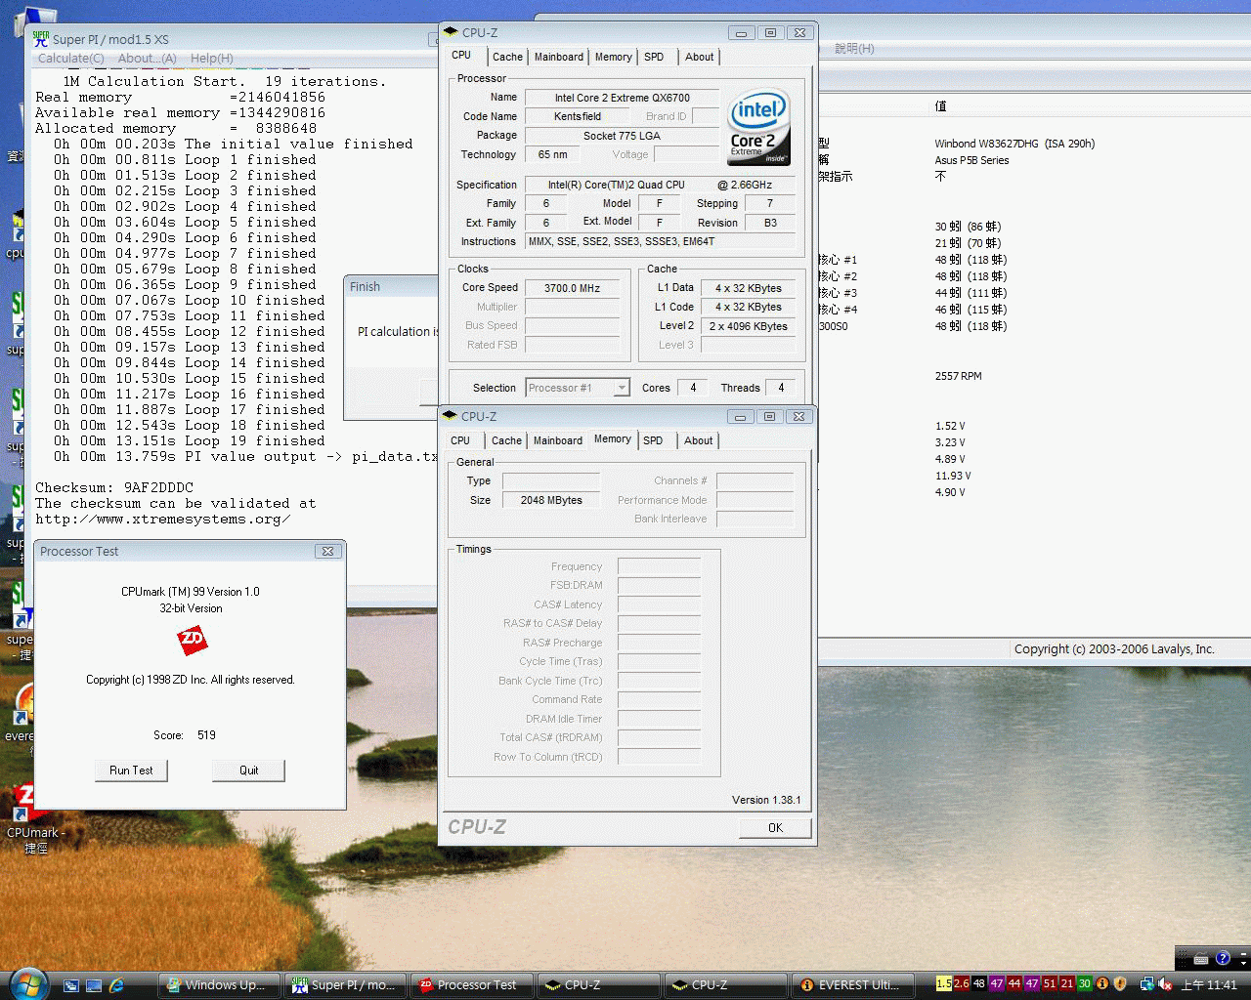Screen dimensions: 1251x1000
Task: Switch to Windows Update taskbar button
Action: pos(220,985)
